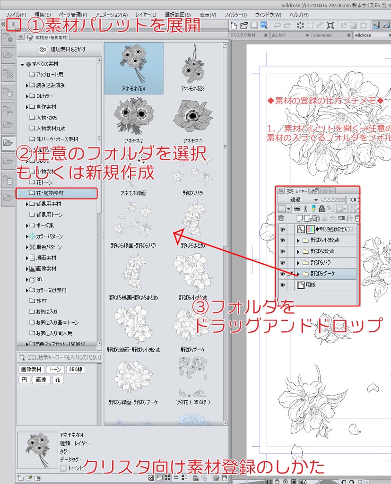Click the 追加素材をさがす button

59,50
